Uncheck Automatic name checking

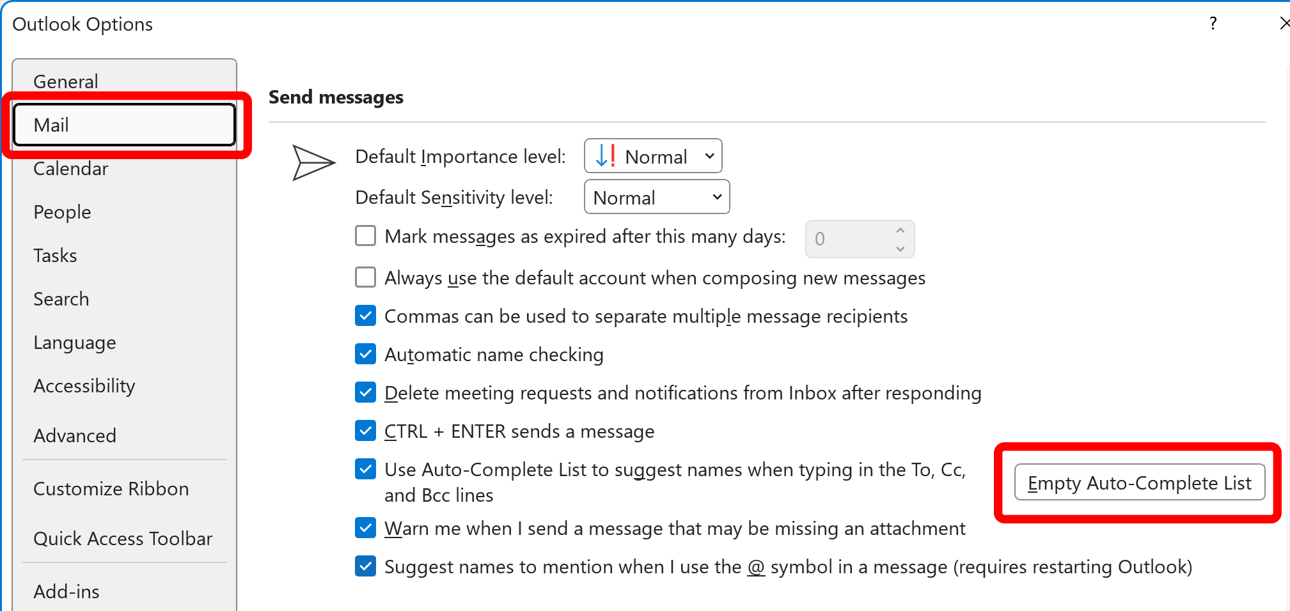[x=365, y=354]
